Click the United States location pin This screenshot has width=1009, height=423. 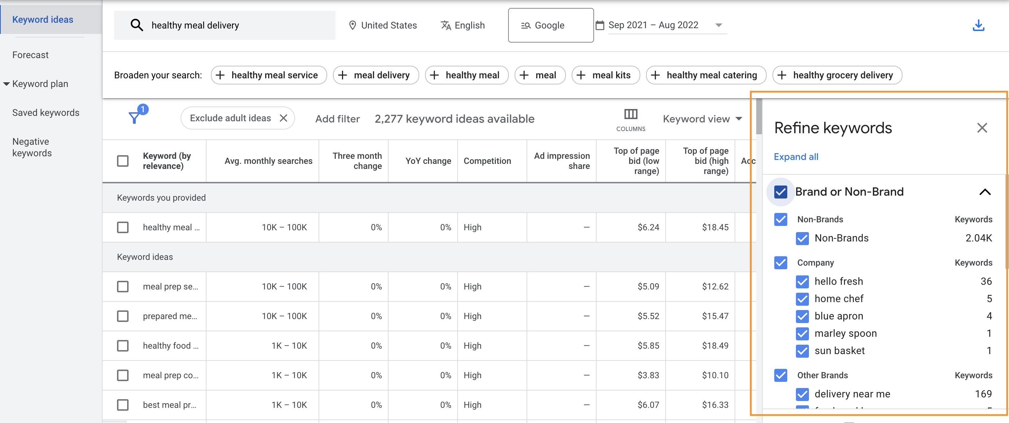352,25
